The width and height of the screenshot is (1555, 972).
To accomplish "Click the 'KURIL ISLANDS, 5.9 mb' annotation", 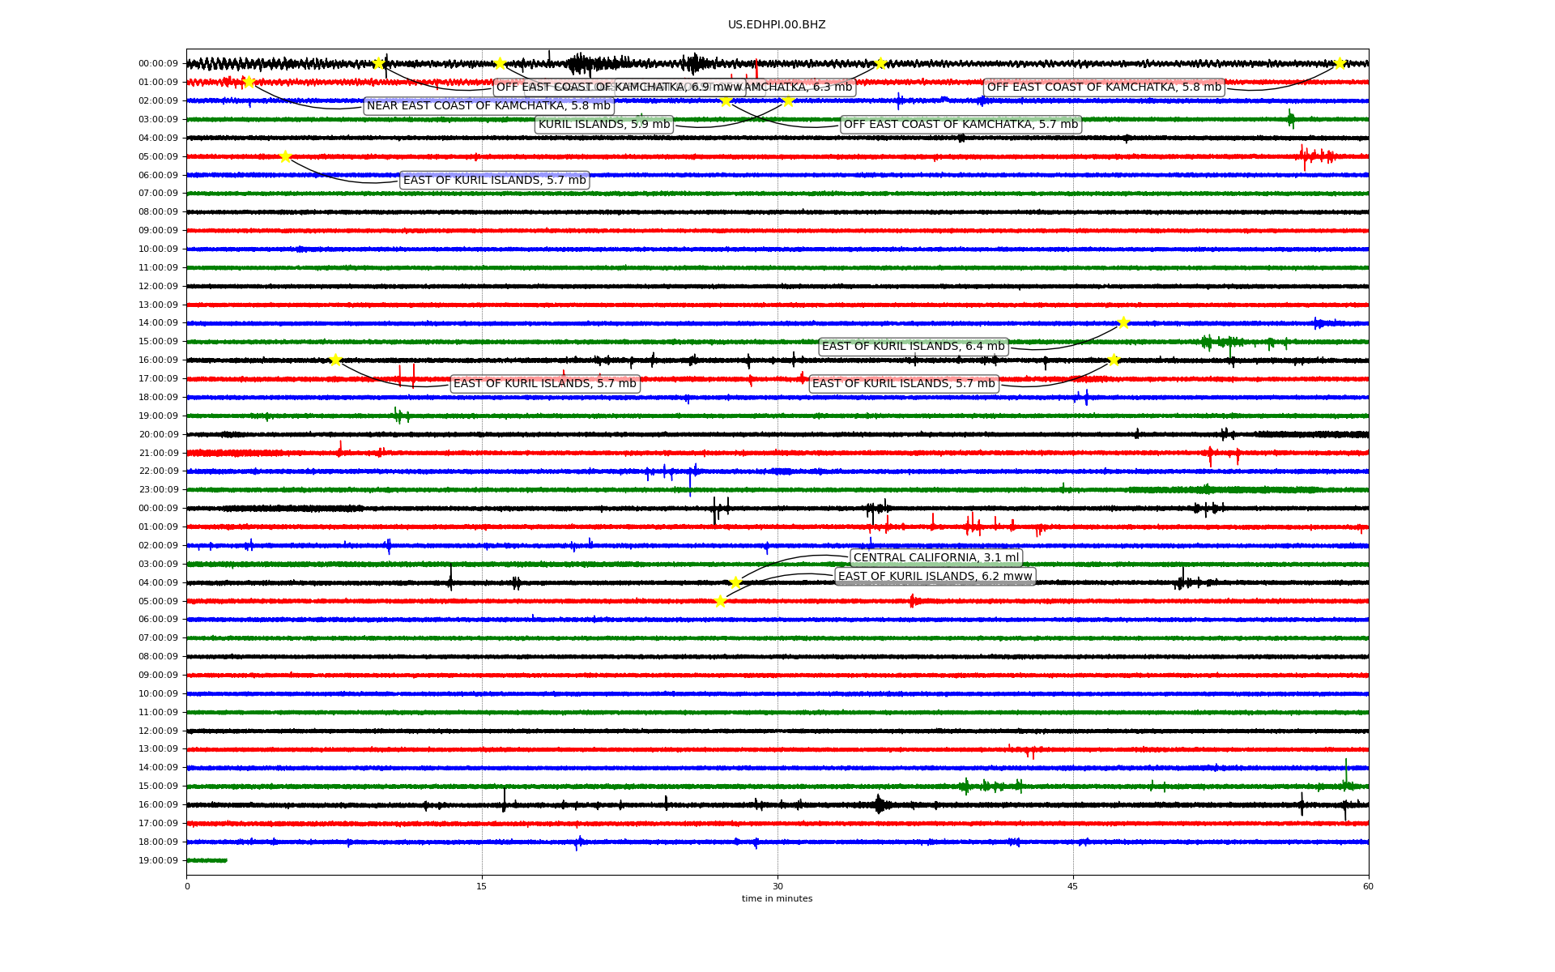I will click(604, 125).
